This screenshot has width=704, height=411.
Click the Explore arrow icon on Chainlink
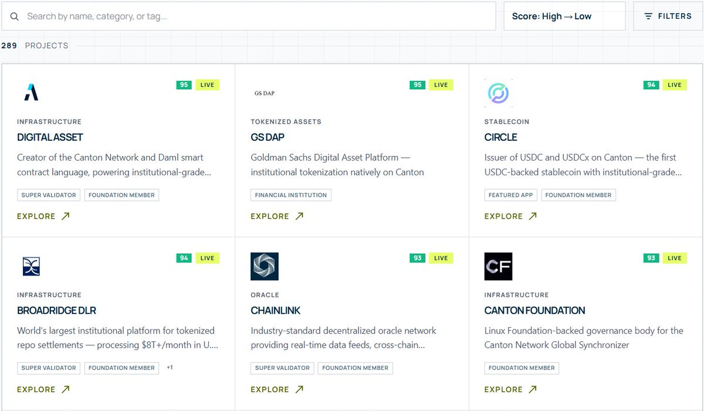click(x=299, y=389)
